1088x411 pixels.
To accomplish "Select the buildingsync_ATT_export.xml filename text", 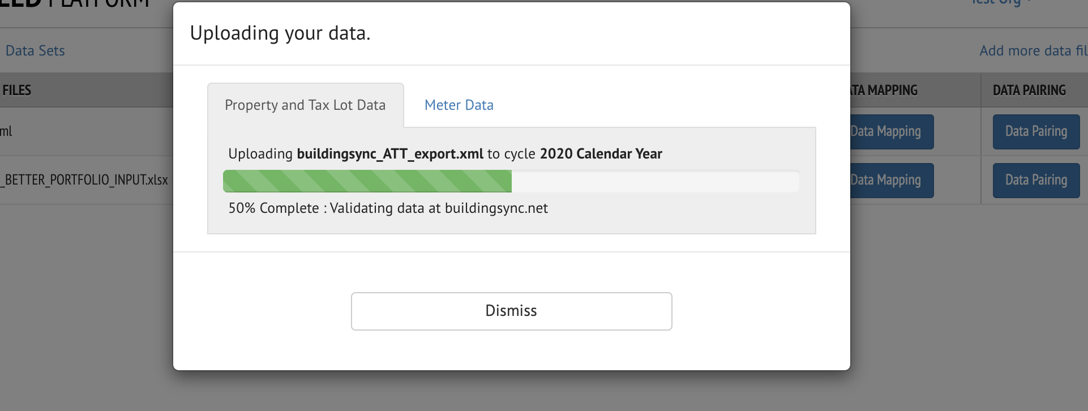I will (389, 153).
